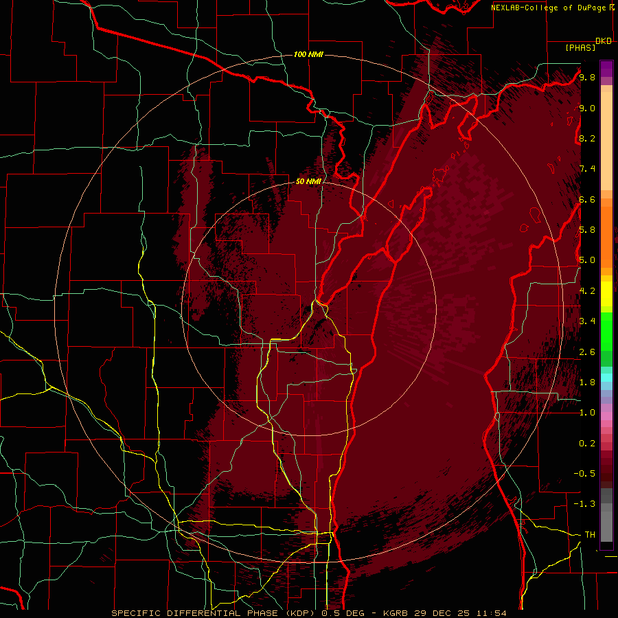Click the 2.6 scale label
The width and height of the screenshot is (618, 618).
pyautogui.click(x=587, y=352)
